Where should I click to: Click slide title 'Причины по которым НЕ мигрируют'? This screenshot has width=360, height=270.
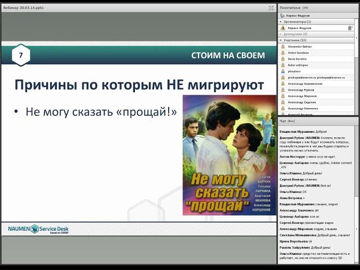139,85
